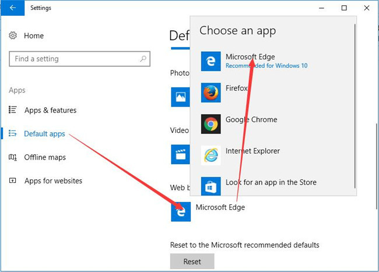Click the Apps for websites icon
379x272 pixels.
(13, 181)
